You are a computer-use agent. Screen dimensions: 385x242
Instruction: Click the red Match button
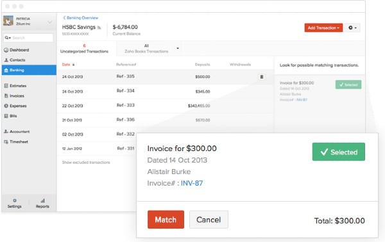[166, 220]
